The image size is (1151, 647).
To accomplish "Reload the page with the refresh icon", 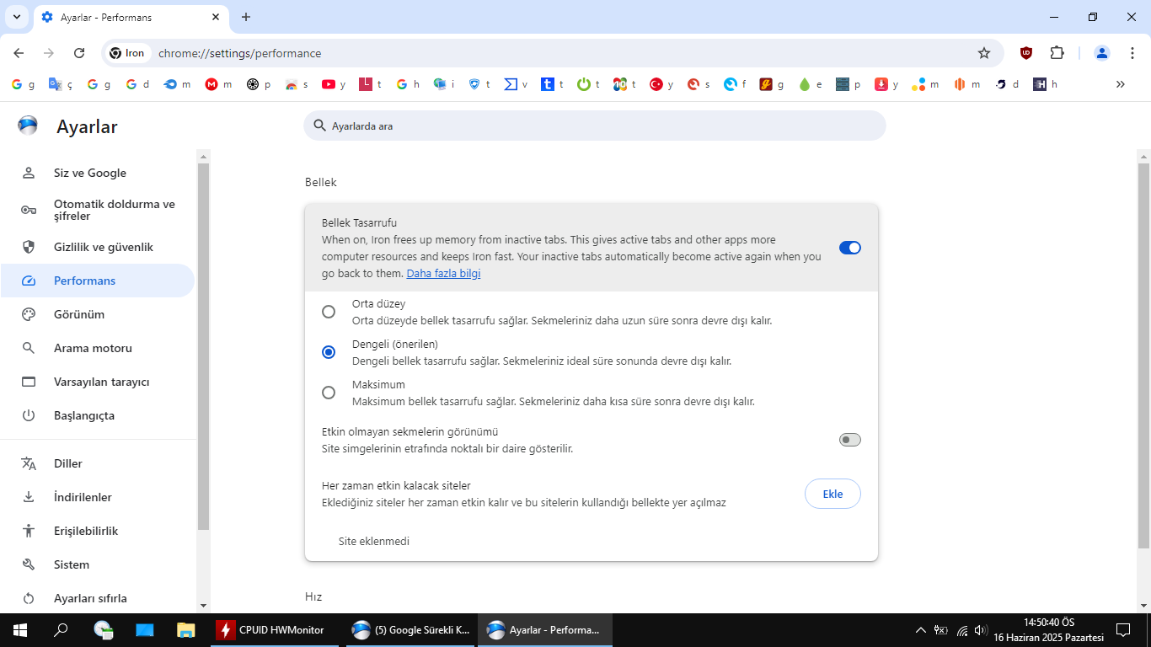I will tap(79, 53).
